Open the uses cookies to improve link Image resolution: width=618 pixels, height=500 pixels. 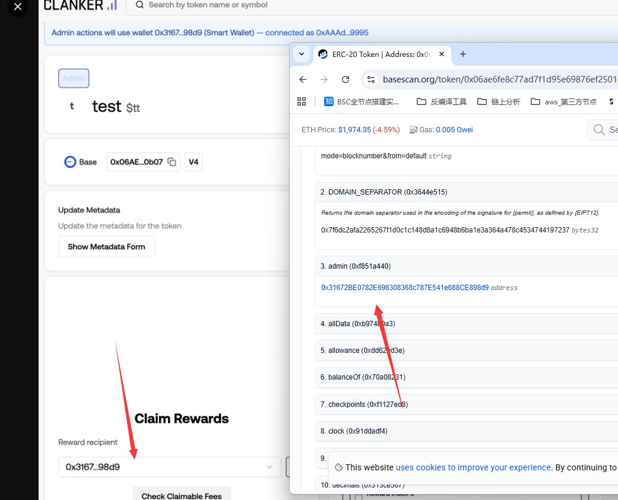(473, 467)
